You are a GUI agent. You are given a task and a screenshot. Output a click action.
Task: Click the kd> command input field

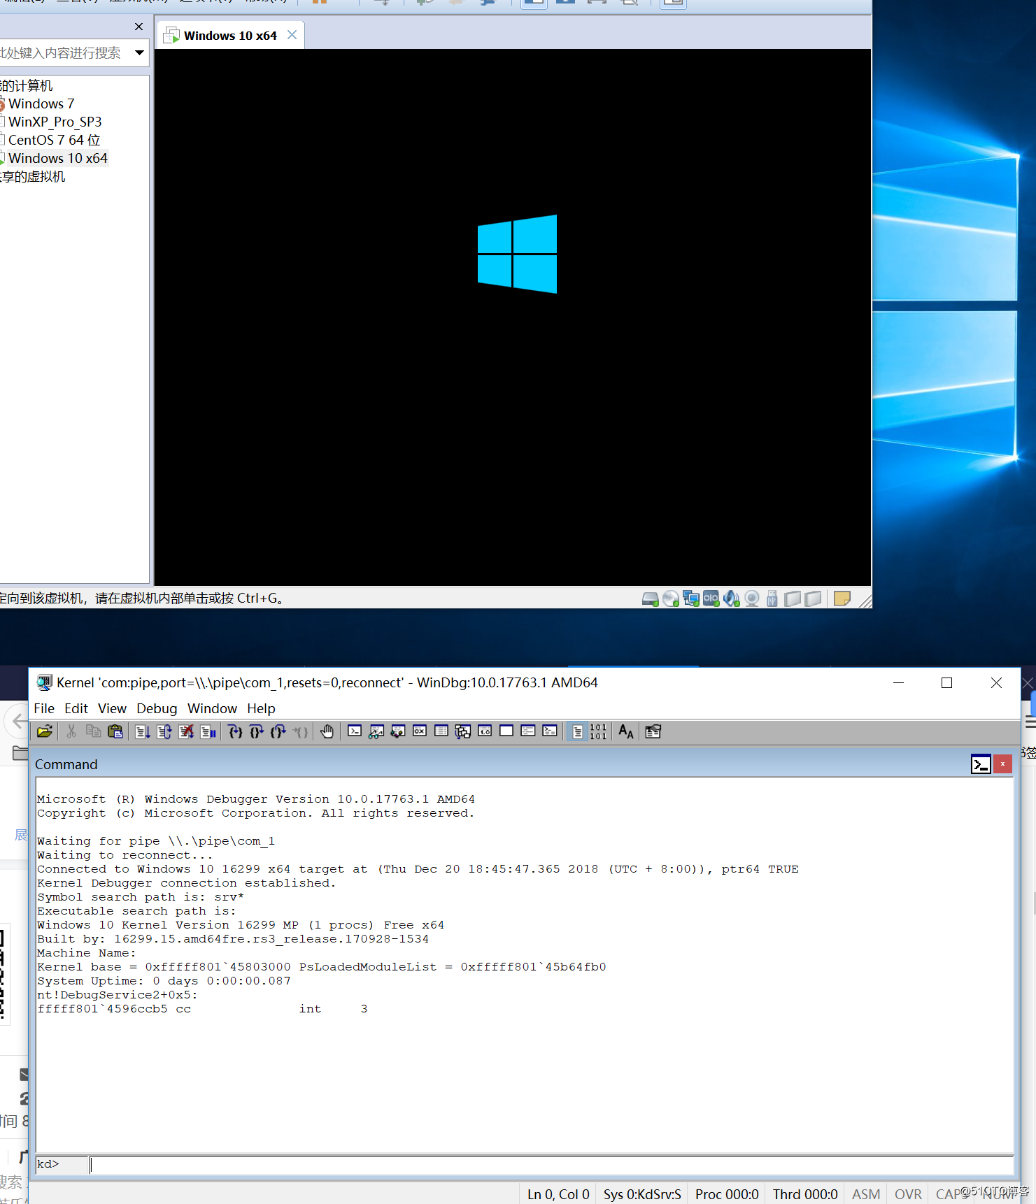(551, 1164)
